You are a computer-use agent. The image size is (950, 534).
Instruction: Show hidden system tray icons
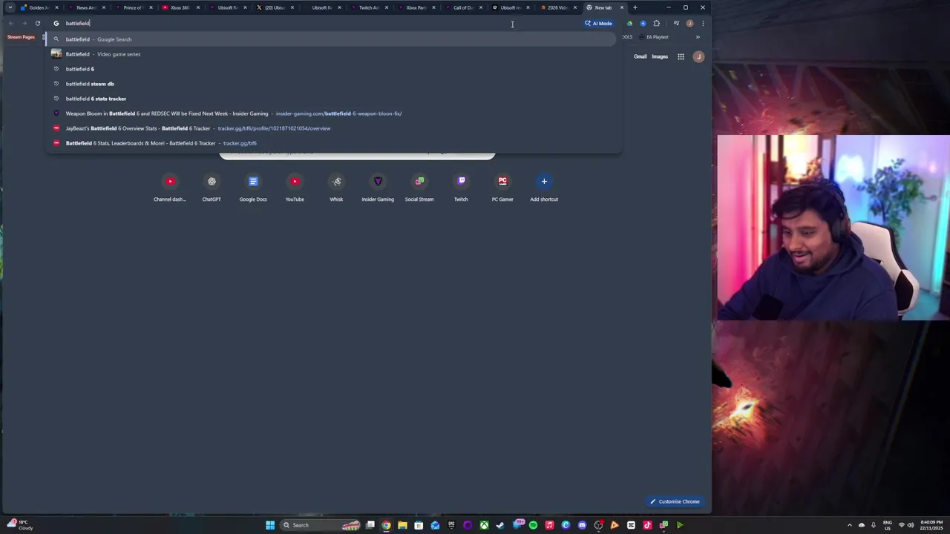(x=850, y=525)
